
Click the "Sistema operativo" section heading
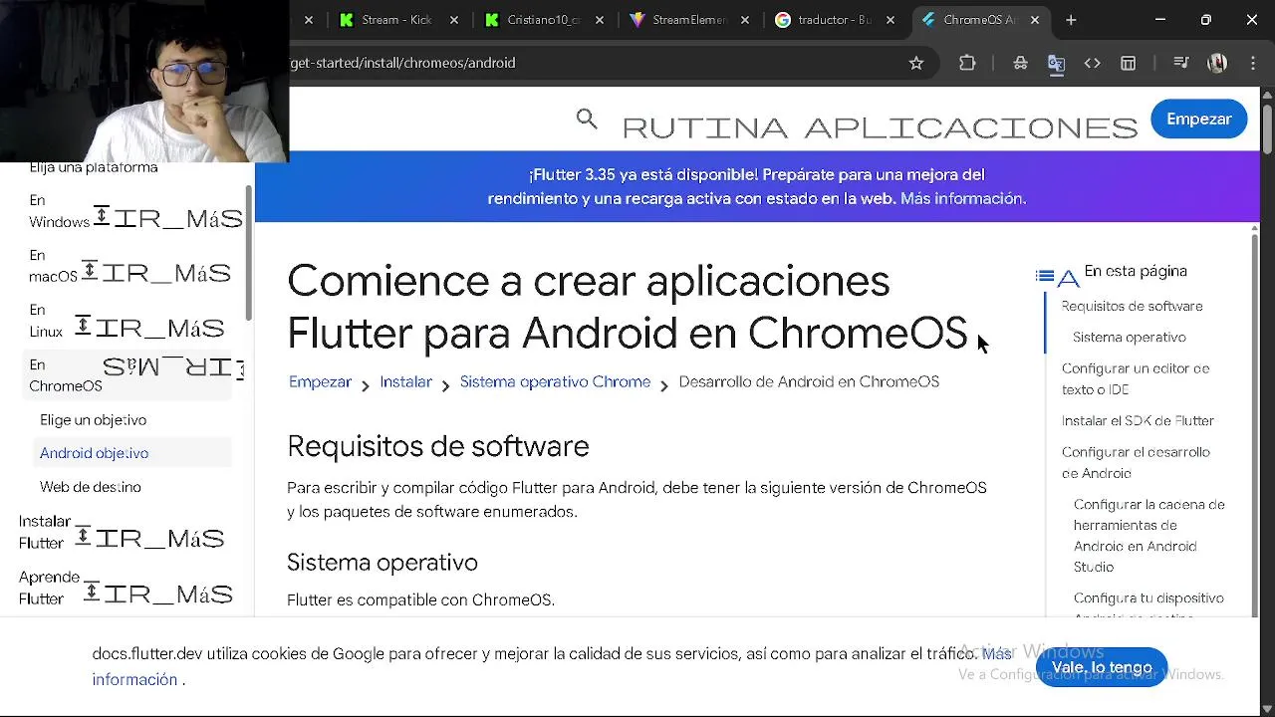(382, 563)
